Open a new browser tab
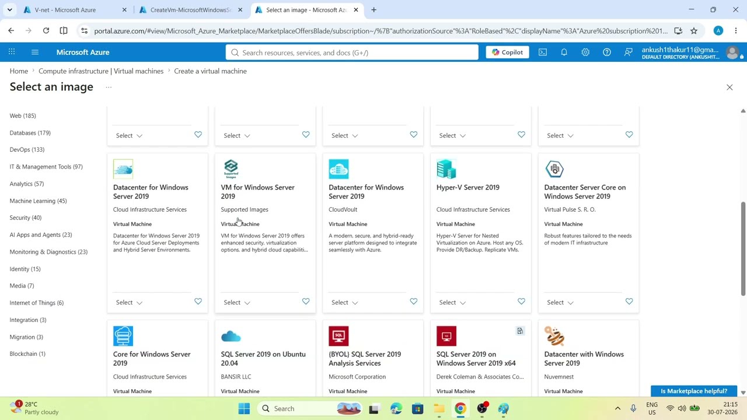747x420 pixels. pyautogui.click(x=373, y=10)
